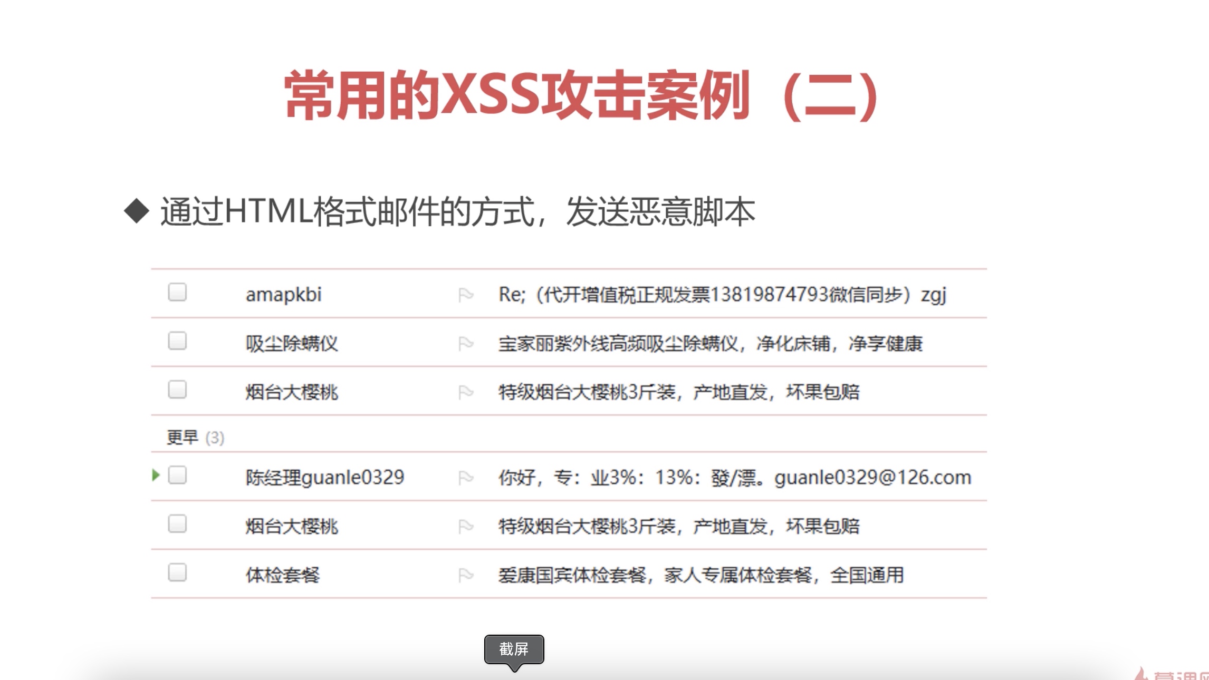The height and width of the screenshot is (680, 1209).
Task: Open sender 陈经理guanle0329
Action: point(324,478)
